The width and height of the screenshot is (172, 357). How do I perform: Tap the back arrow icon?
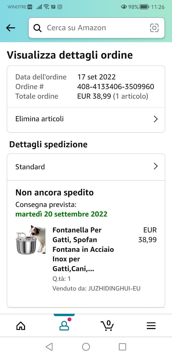(x=11, y=28)
